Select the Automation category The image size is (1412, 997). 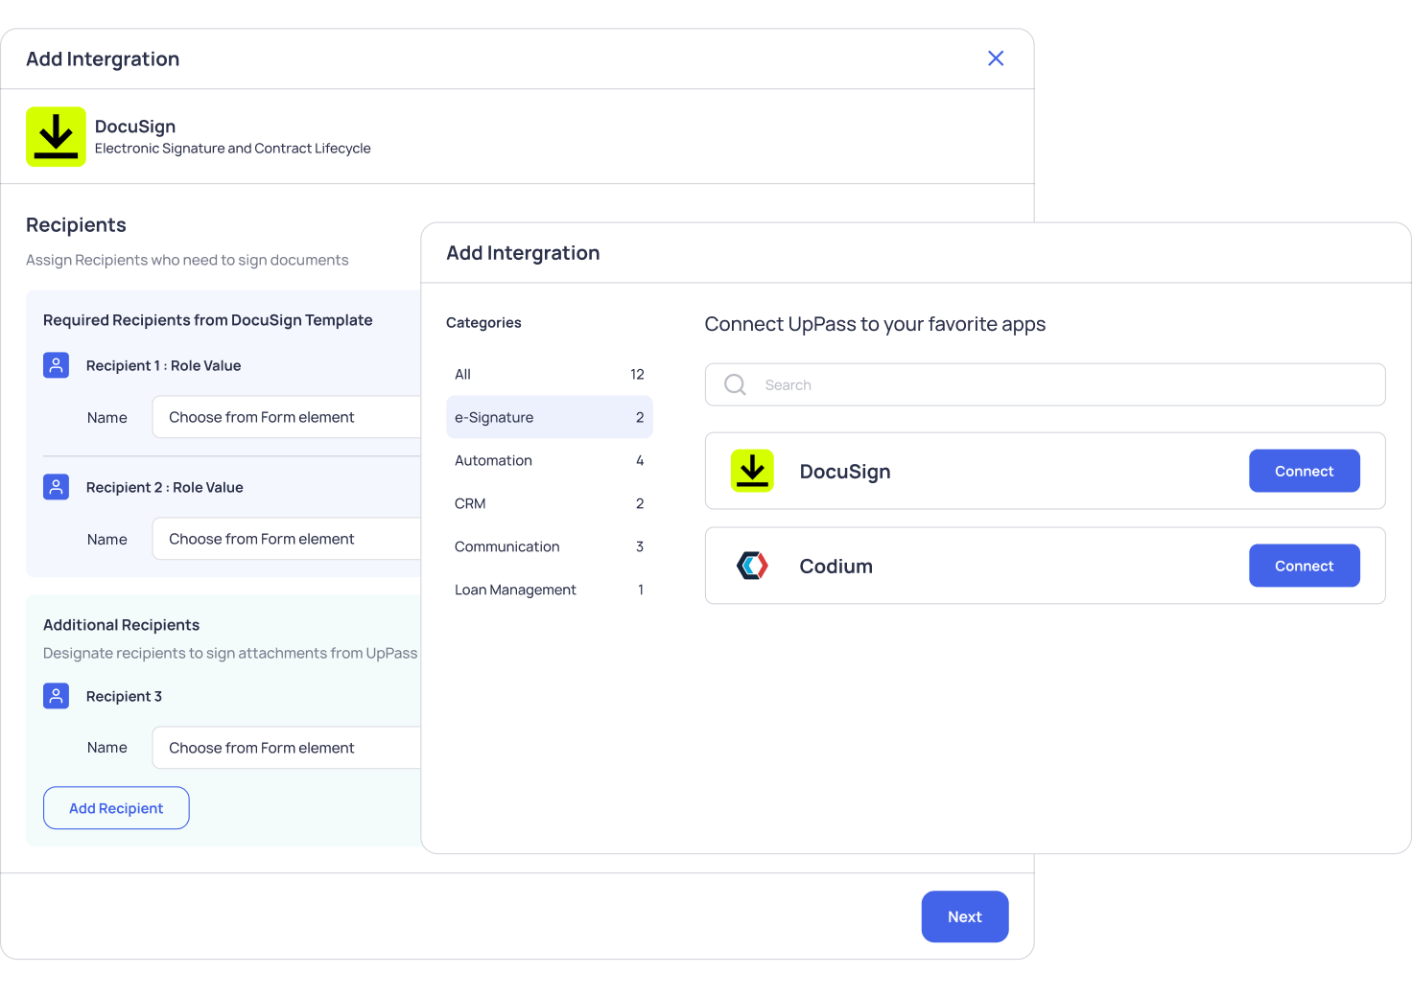click(x=549, y=460)
